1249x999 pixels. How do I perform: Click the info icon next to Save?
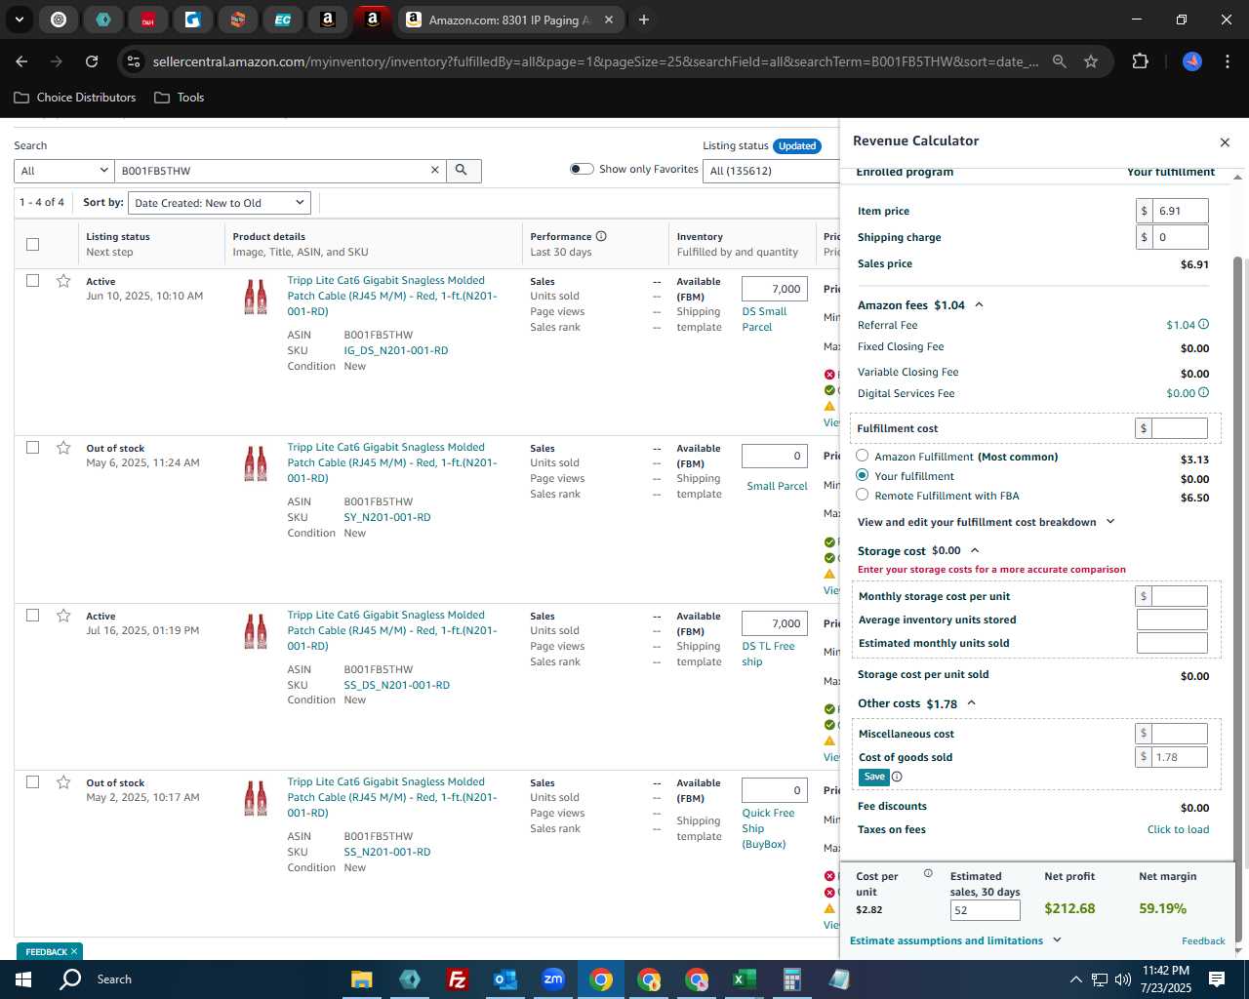click(897, 778)
